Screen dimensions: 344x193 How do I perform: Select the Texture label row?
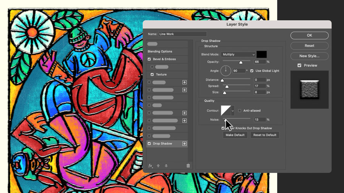161,74
